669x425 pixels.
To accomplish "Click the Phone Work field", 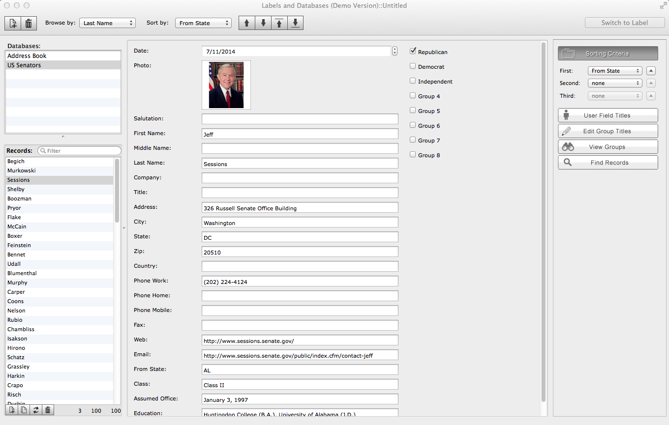I will tap(300, 281).
